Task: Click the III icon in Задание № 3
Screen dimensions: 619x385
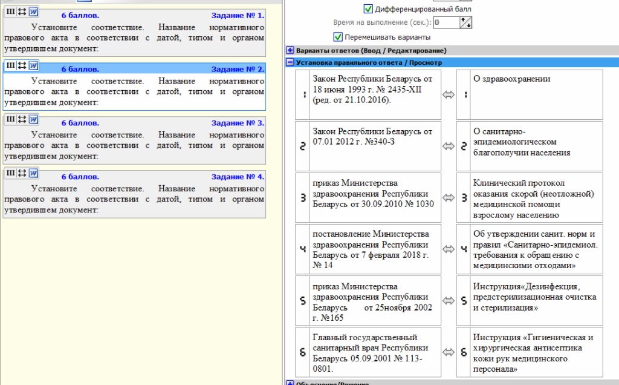Action: point(11,119)
